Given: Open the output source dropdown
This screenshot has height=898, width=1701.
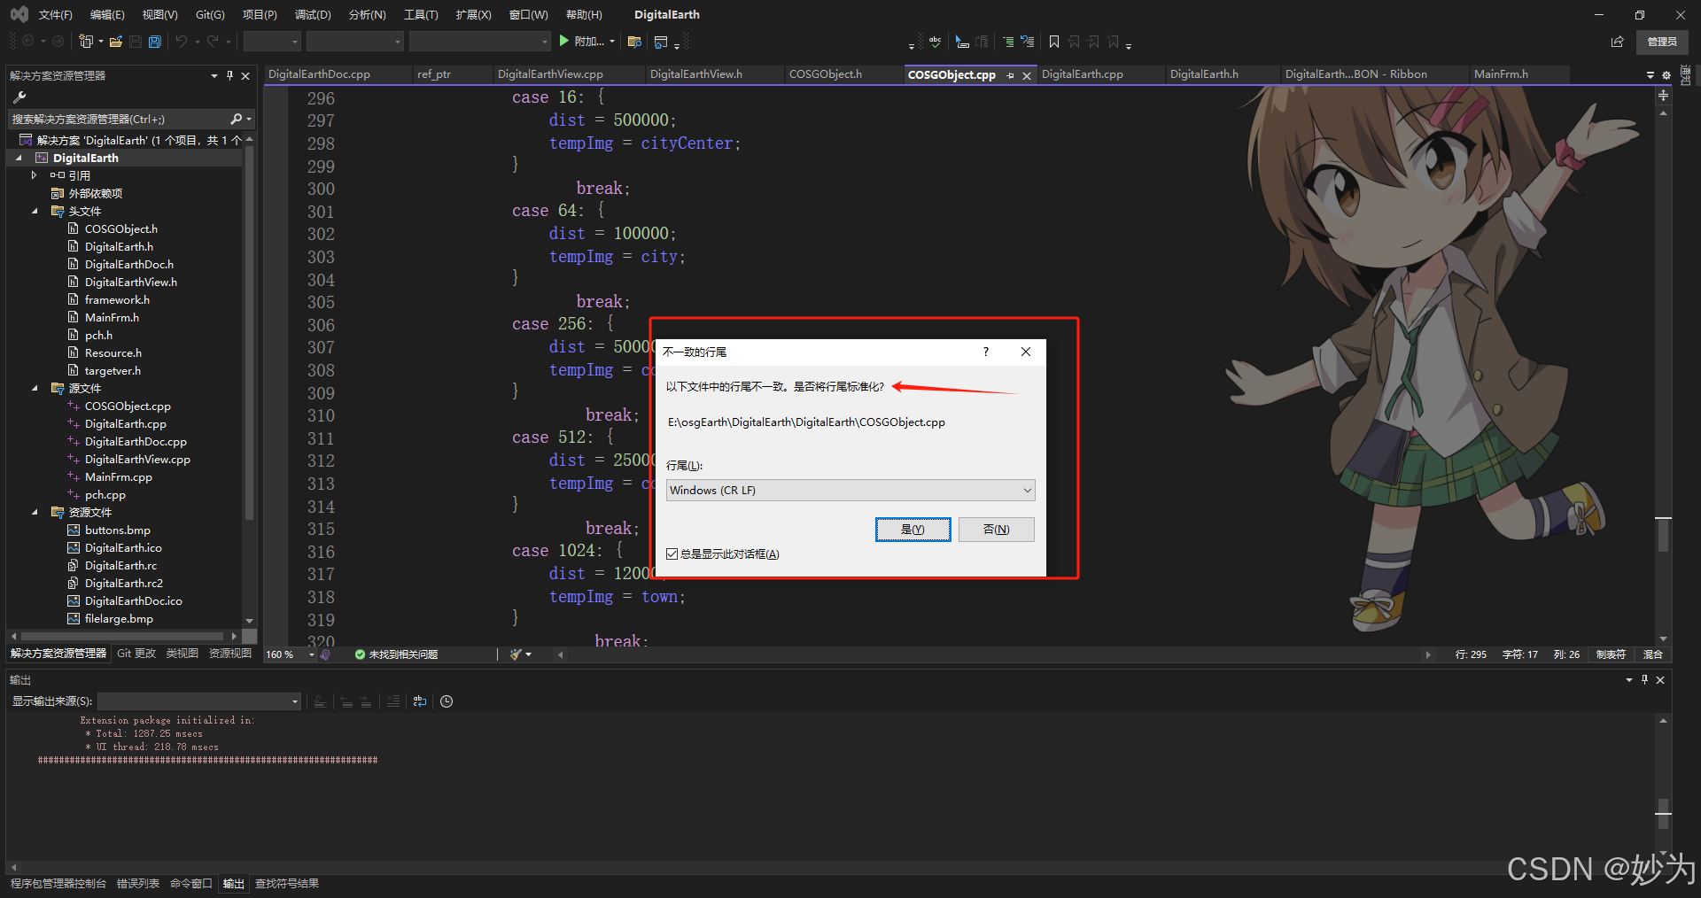Looking at the screenshot, I should click(x=199, y=701).
